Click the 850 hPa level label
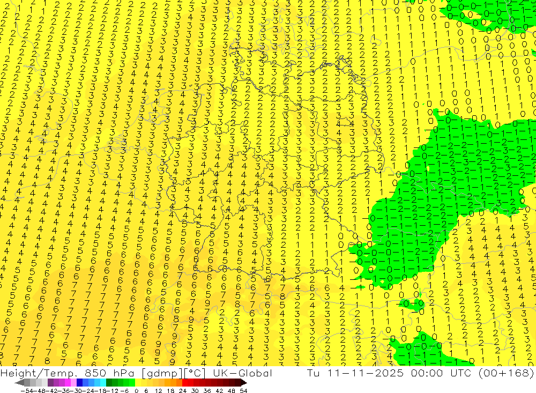The height and width of the screenshot is (393, 536). click(x=109, y=373)
